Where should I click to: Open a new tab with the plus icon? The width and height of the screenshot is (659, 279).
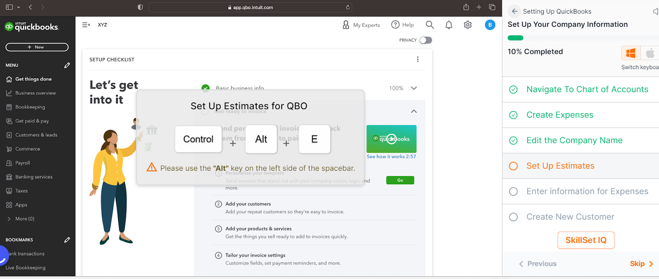[x=479, y=7]
